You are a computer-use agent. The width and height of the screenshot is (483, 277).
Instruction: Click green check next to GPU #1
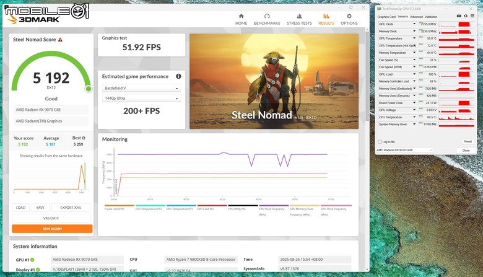[32, 260]
